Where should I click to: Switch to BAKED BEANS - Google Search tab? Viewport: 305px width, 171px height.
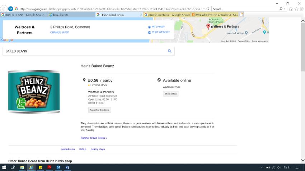[x=24, y=15]
